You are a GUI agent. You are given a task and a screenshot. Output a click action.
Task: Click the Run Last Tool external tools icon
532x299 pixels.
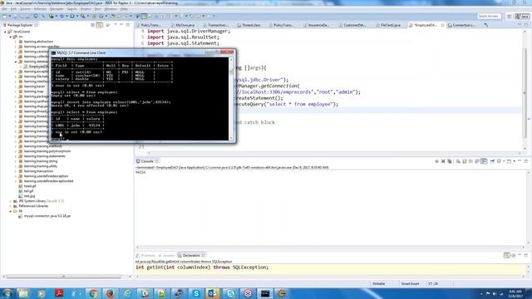pos(83,17)
